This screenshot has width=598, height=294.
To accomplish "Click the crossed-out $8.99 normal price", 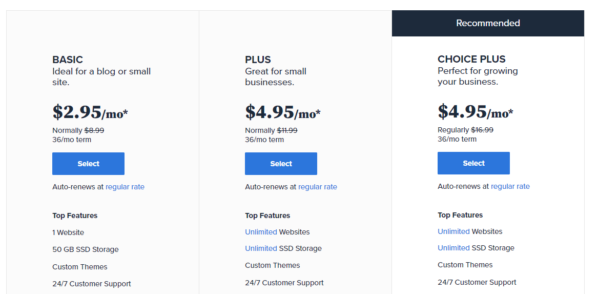I will [94, 130].
